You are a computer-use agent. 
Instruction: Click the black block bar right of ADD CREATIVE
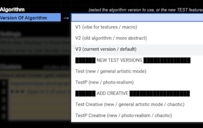159,93
